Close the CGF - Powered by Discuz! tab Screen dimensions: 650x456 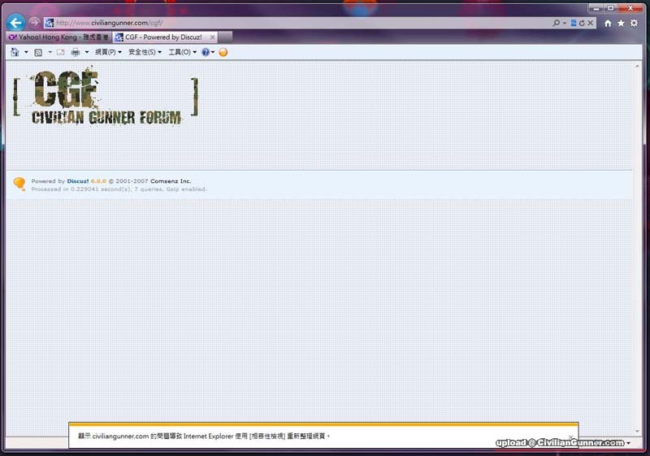[x=213, y=37]
